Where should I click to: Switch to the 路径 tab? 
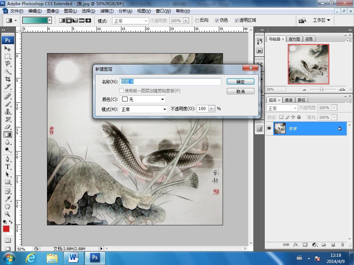[x=301, y=100]
